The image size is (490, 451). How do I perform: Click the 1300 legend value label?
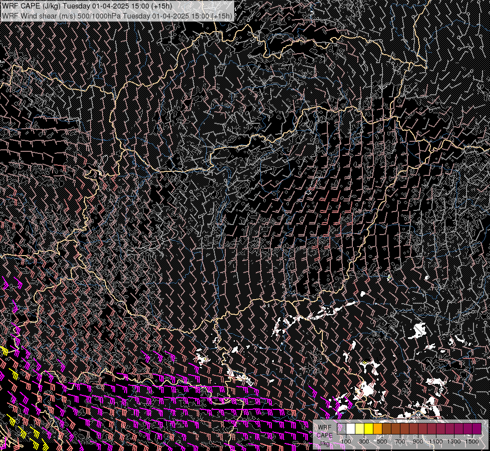coord(454,441)
